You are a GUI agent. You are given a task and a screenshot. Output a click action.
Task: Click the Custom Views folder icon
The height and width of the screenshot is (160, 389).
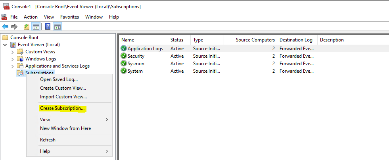(x=20, y=52)
